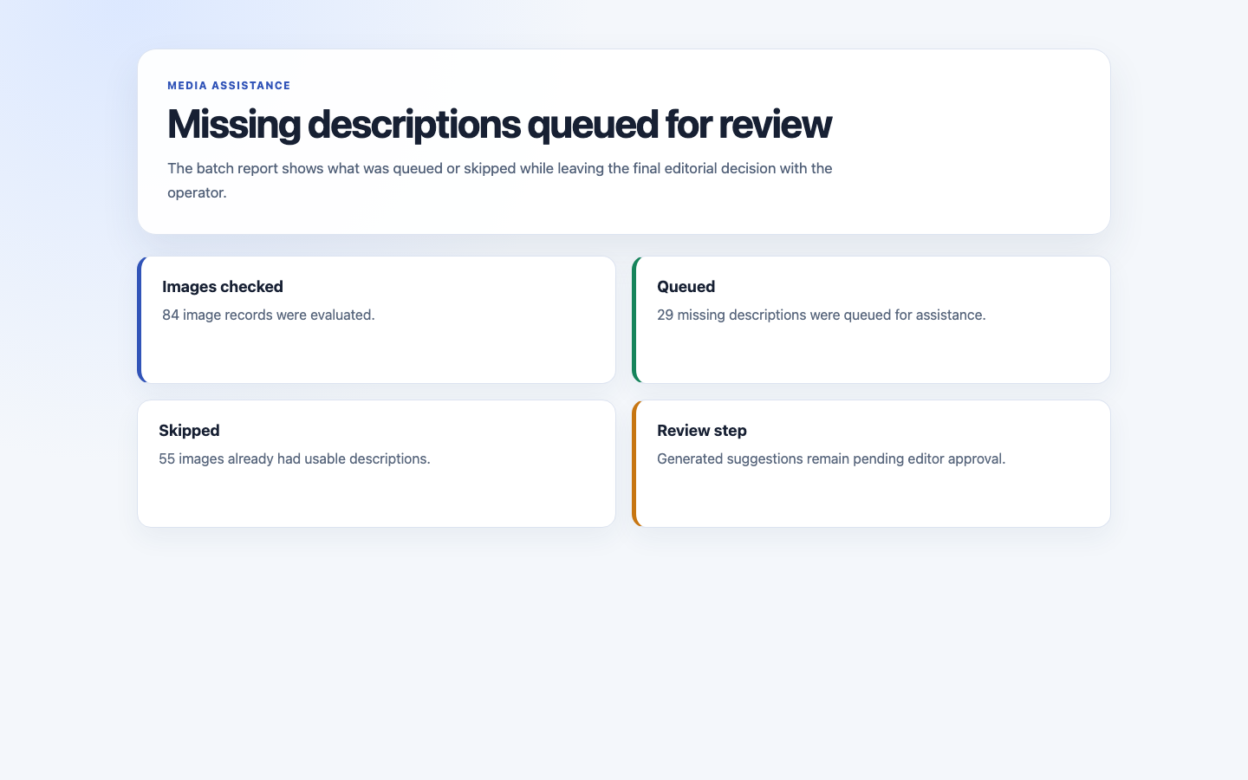Open the Images checked card
This screenshot has width=1248, height=780.
tap(376, 320)
